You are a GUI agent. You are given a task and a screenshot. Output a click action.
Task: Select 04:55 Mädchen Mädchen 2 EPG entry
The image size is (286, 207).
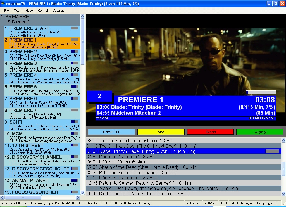(183, 156)
